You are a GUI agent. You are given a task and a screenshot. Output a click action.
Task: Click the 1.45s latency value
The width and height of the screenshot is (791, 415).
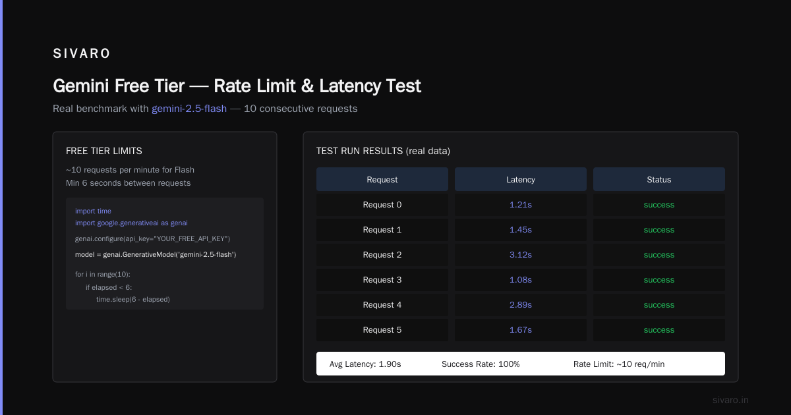[x=521, y=230]
